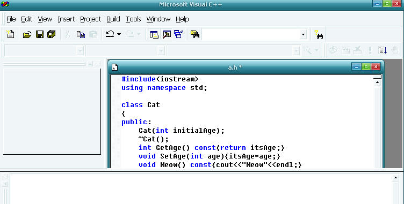Click the output pane scroll up arrow
The image size is (404, 204).
click(x=396, y=178)
